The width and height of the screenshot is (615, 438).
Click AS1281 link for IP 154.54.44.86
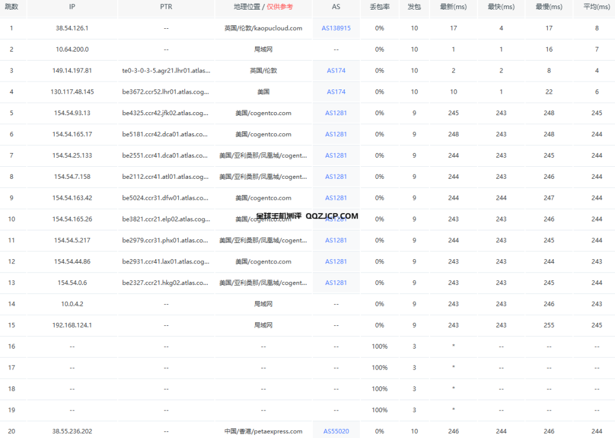click(x=336, y=262)
